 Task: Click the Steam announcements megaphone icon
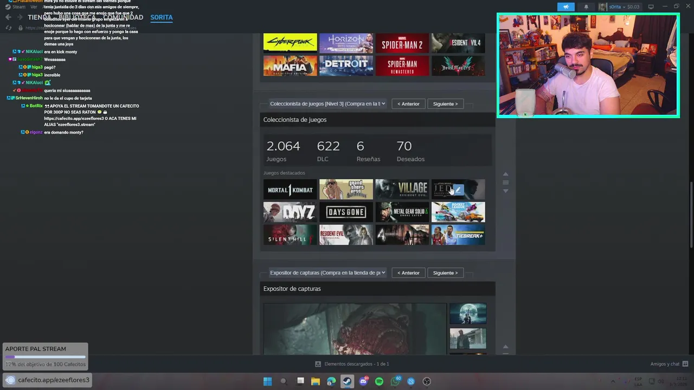[566, 6]
